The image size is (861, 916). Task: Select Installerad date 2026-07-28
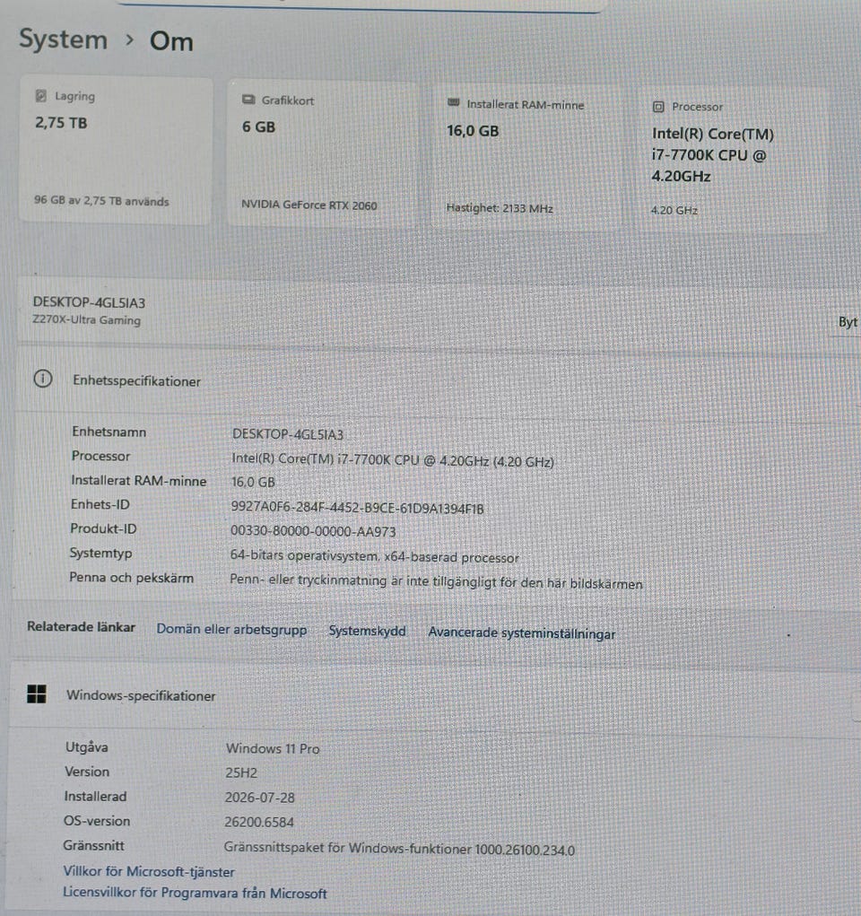[260, 798]
